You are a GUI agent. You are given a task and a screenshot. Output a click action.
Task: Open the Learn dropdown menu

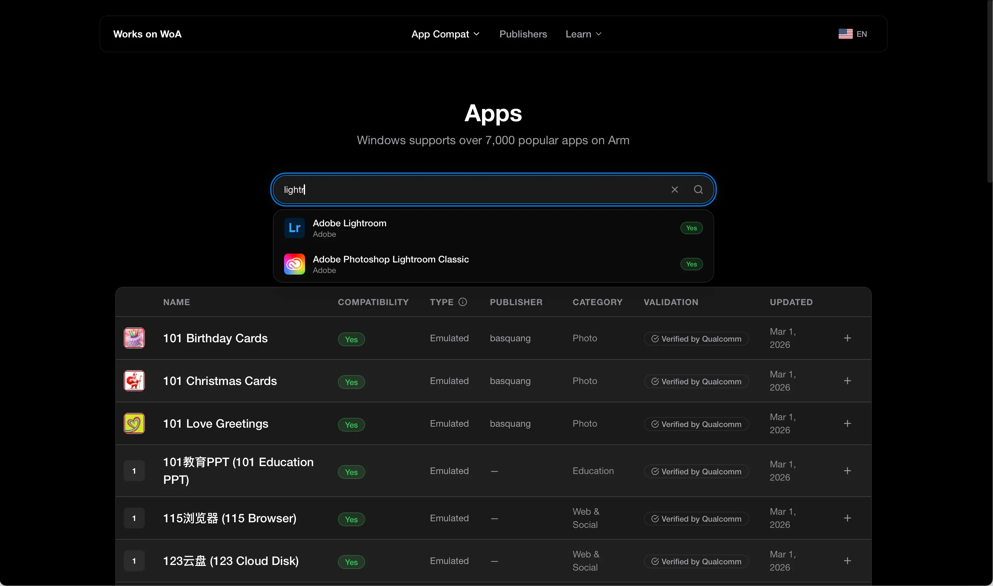tap(584, 34)
